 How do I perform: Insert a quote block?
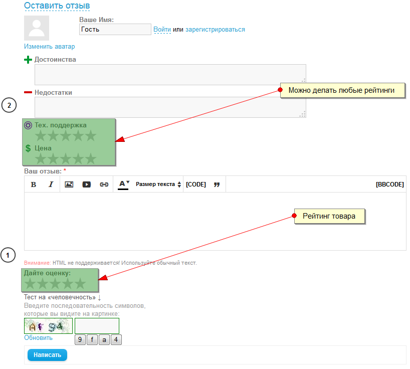(217, 184)
